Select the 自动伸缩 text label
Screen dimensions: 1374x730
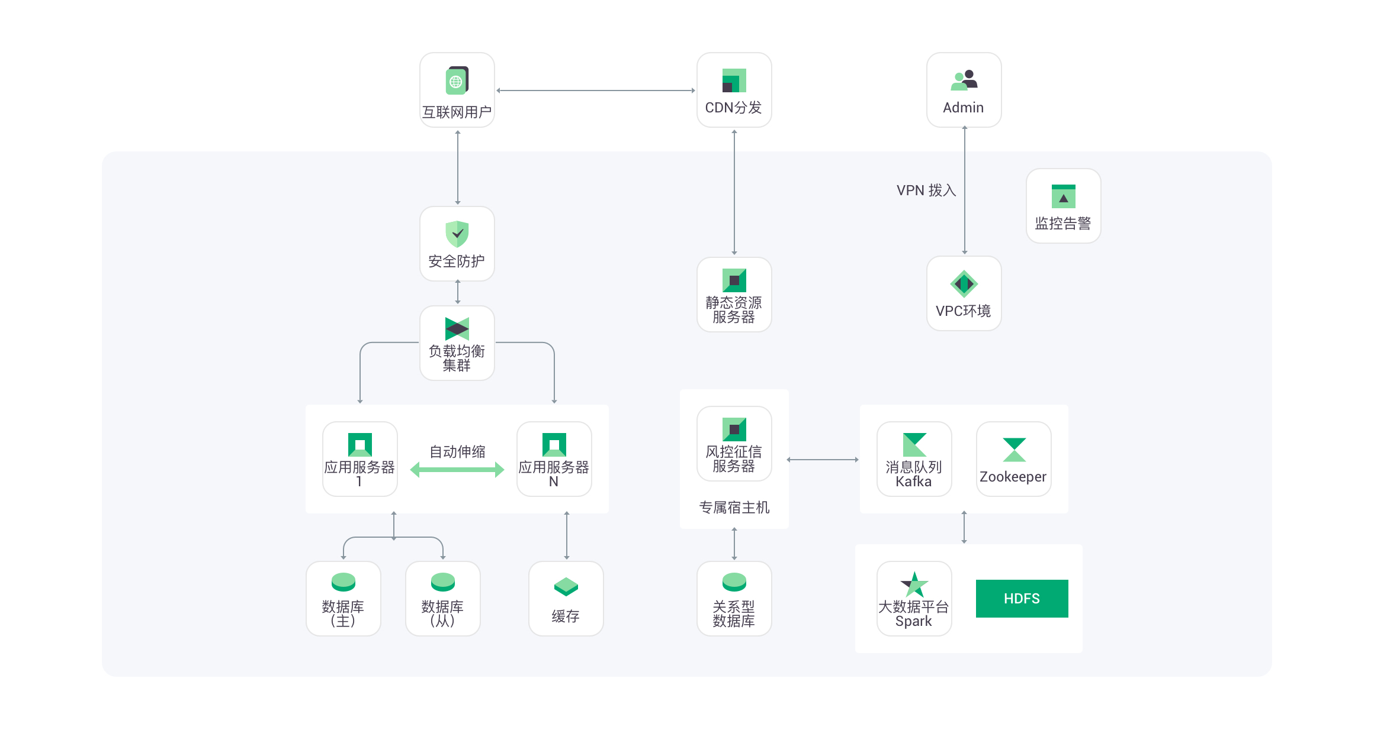coord(457,452)
